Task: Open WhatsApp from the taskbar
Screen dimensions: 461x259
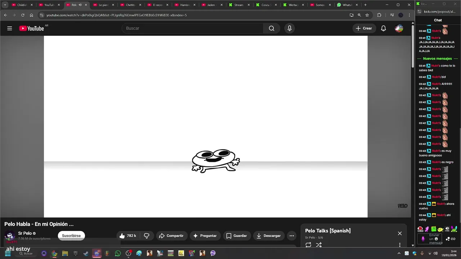Action: (118, 253)
